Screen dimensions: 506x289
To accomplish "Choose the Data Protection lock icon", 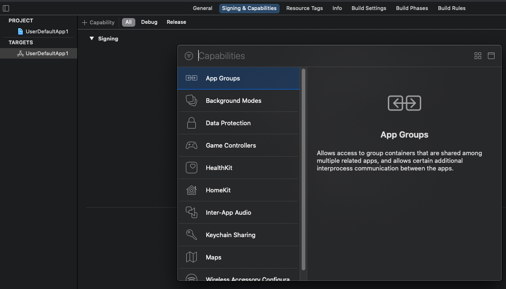I will coord(191,123).
